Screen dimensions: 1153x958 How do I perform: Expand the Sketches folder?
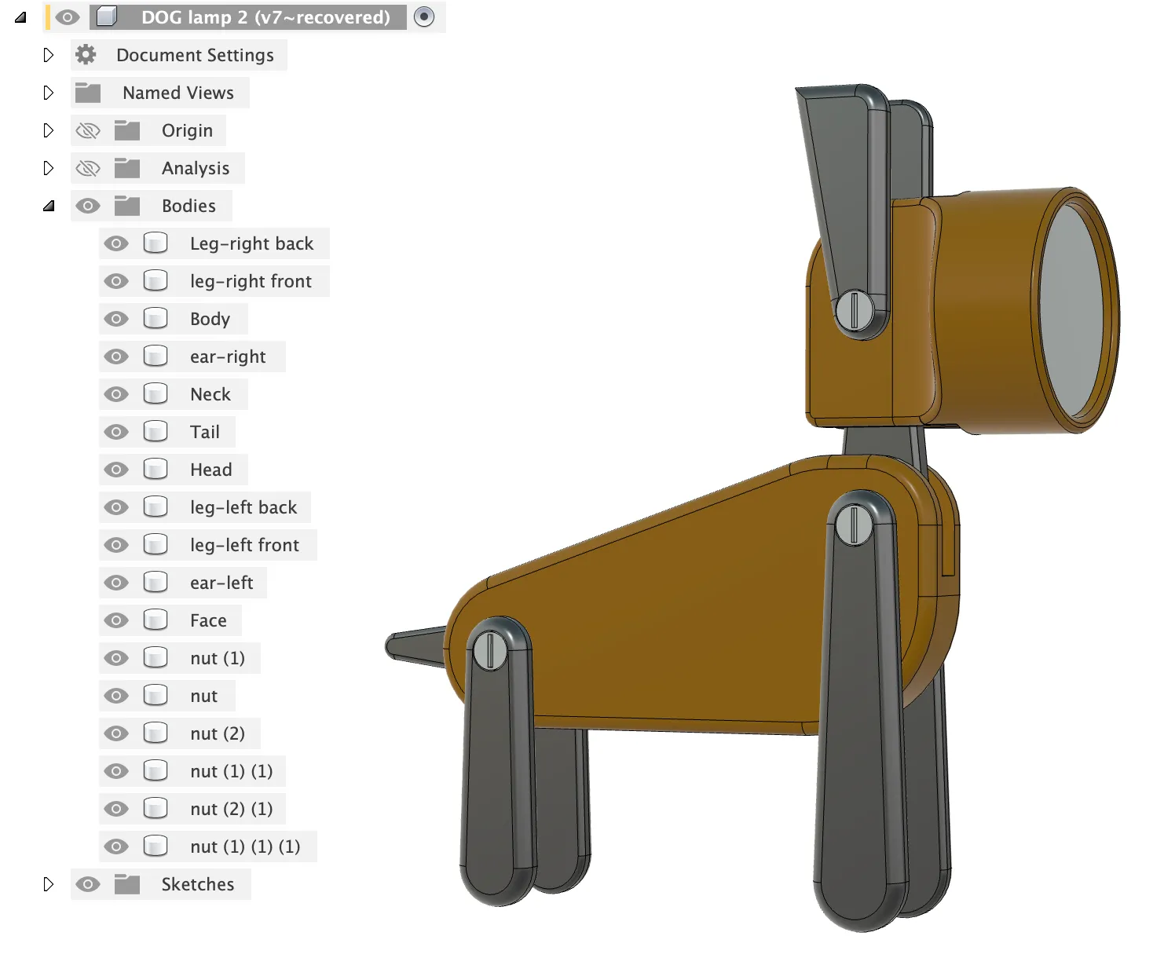pyautogui.click(x=49, y=883)
